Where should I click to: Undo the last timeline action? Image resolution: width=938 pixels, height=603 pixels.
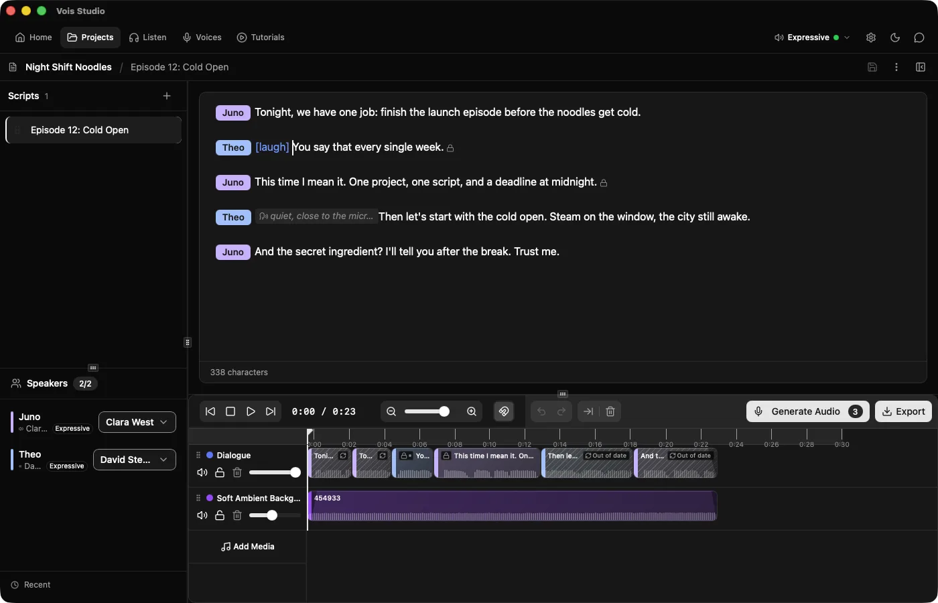541,411
